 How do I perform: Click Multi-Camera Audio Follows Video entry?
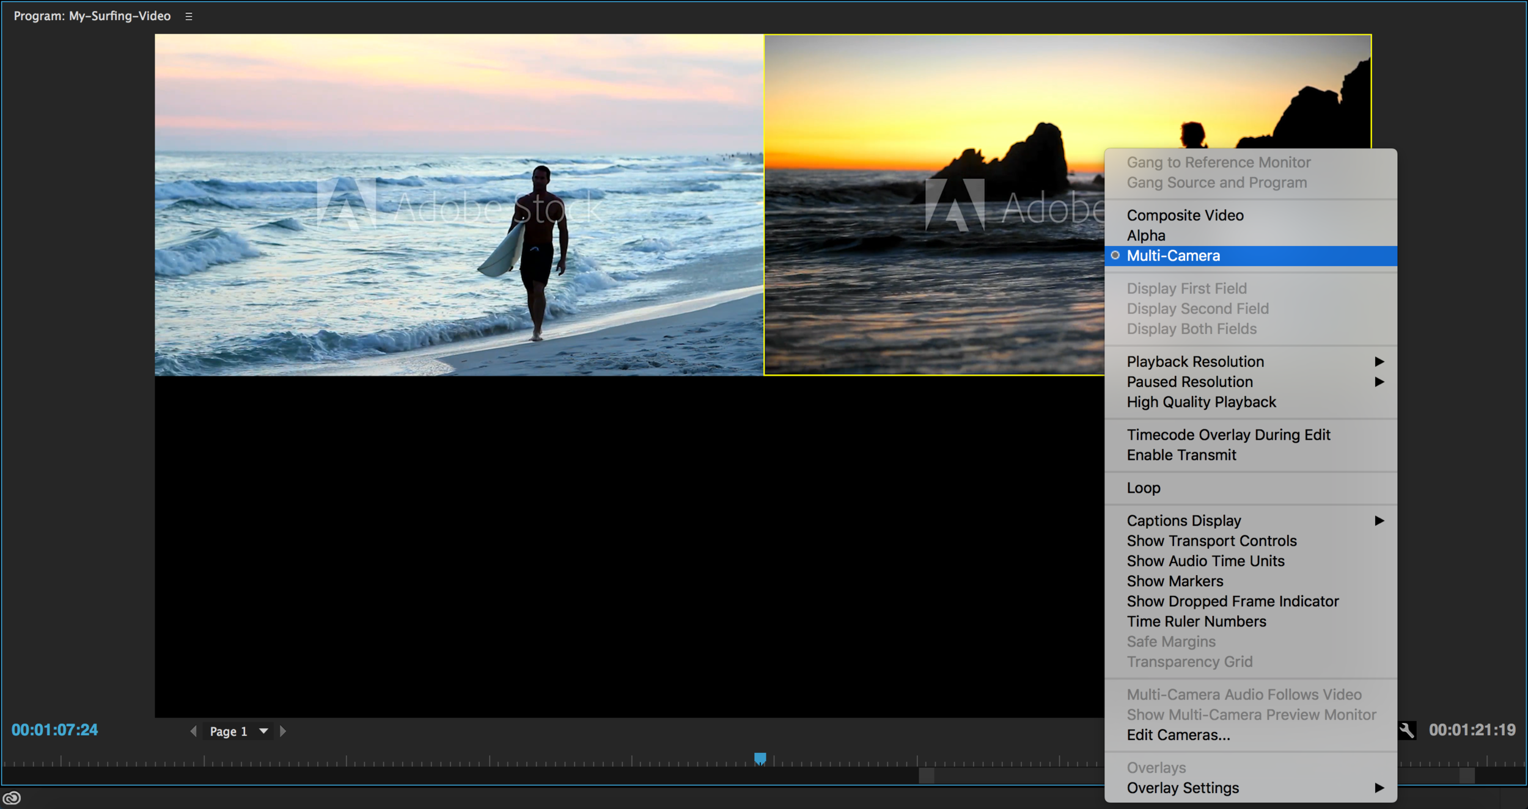[1251, 694]
